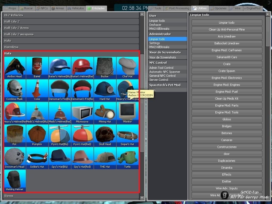Screen dimensions: 272x204
Task: Click the Heavy's Helmet(Red) icon
Action: point(15,113)
